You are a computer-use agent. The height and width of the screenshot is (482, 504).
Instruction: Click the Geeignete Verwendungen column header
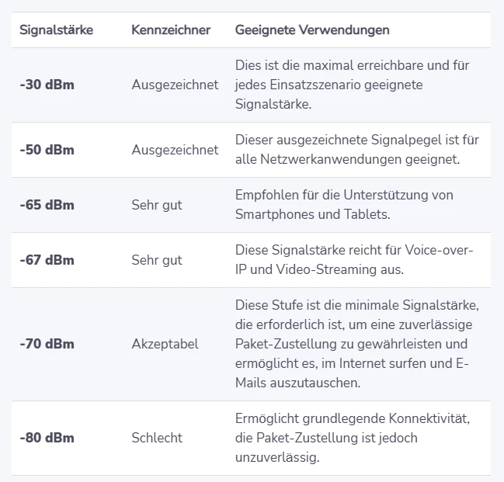pyautogui.click(x=312, y=30)
